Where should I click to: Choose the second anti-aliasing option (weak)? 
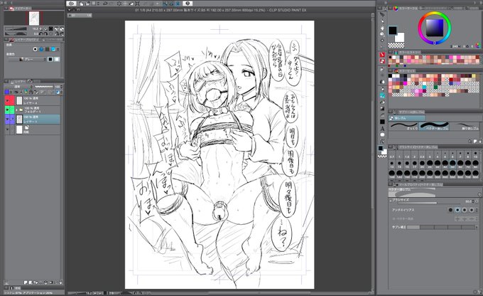point(457,210)
